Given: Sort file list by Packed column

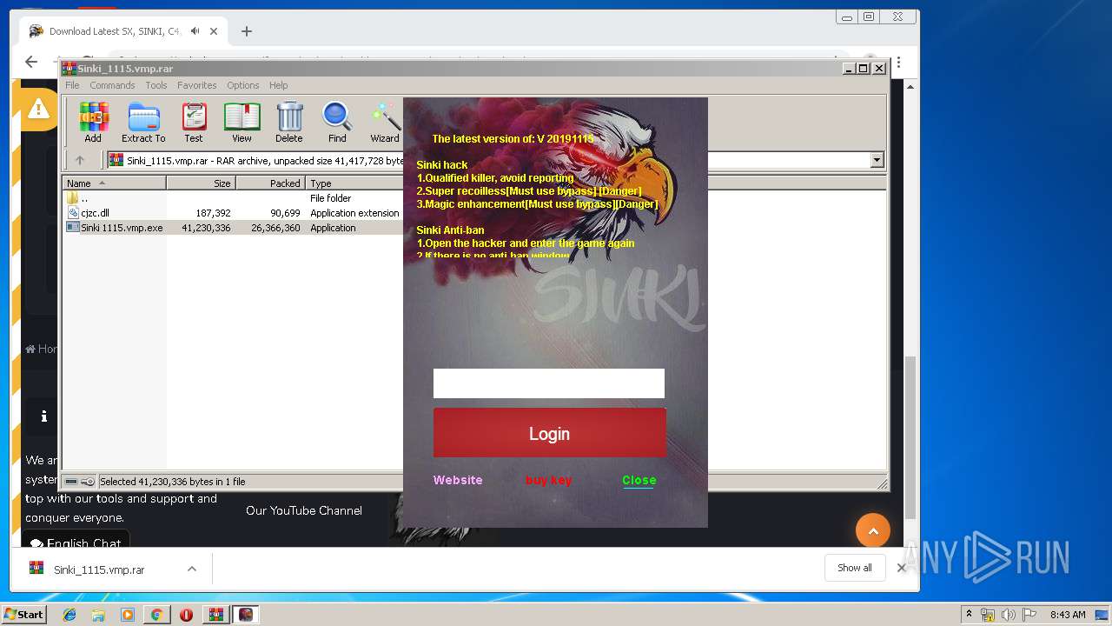Looking at the screenshot, I should [270, 183].
